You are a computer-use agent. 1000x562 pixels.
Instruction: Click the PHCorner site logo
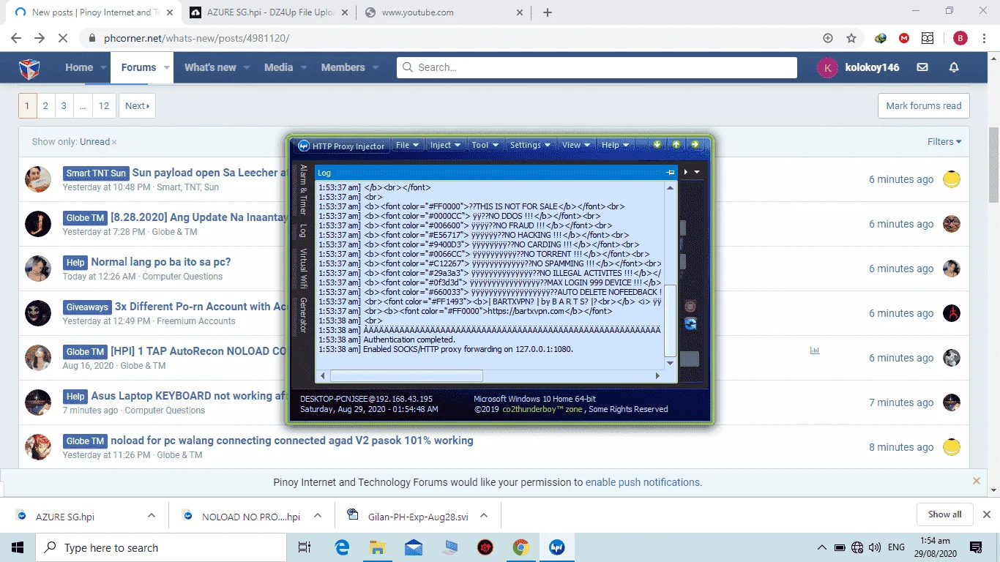pos(29,68)
